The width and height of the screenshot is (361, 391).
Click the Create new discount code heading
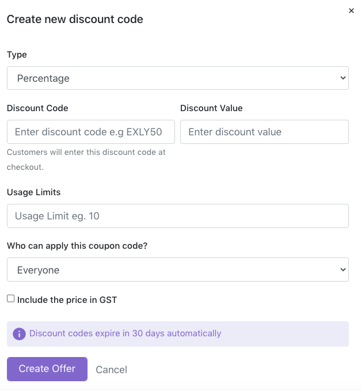75,19
